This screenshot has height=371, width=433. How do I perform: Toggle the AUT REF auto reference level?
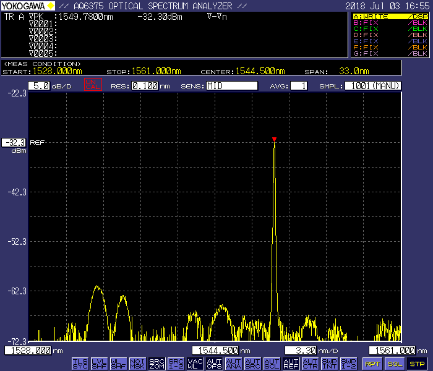[x=291, y=364]
